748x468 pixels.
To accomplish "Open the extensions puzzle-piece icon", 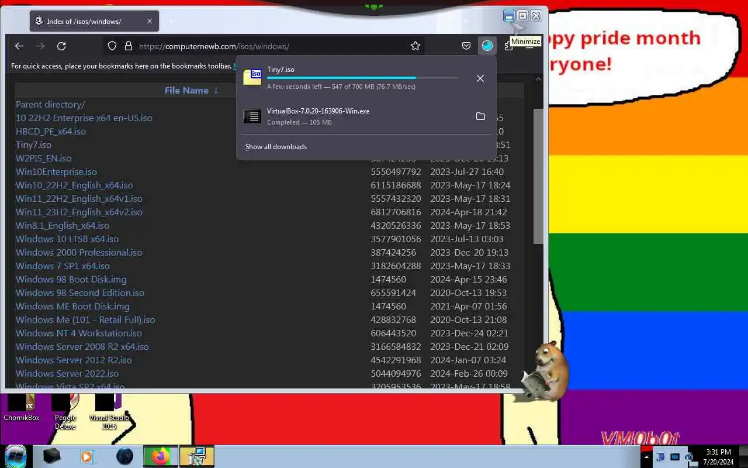I will click(508, 46).
